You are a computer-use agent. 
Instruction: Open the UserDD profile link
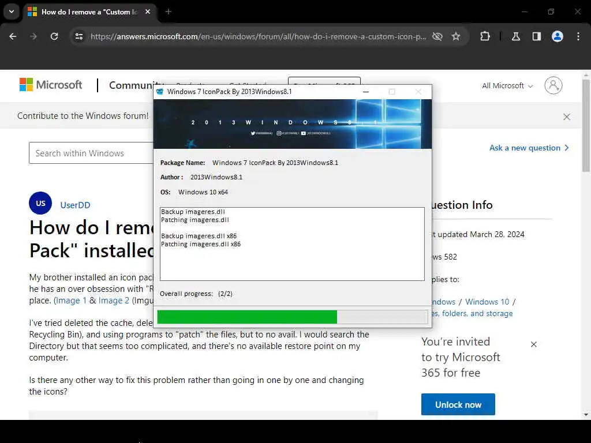pyautogui.click(x=76, y=205)
